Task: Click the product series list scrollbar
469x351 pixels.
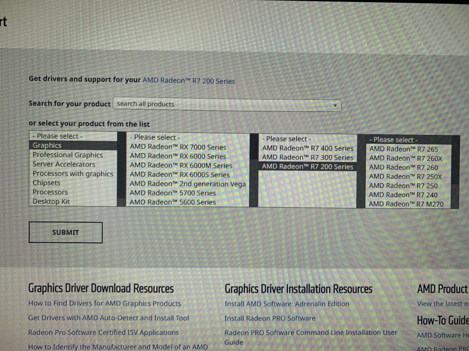Action: [x=254, y=170]
